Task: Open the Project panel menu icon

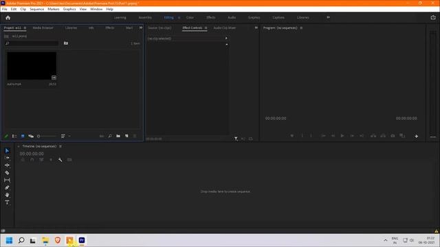Action: [x=25, y=28]
